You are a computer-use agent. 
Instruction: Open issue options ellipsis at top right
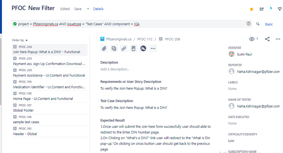coord(278,39)
